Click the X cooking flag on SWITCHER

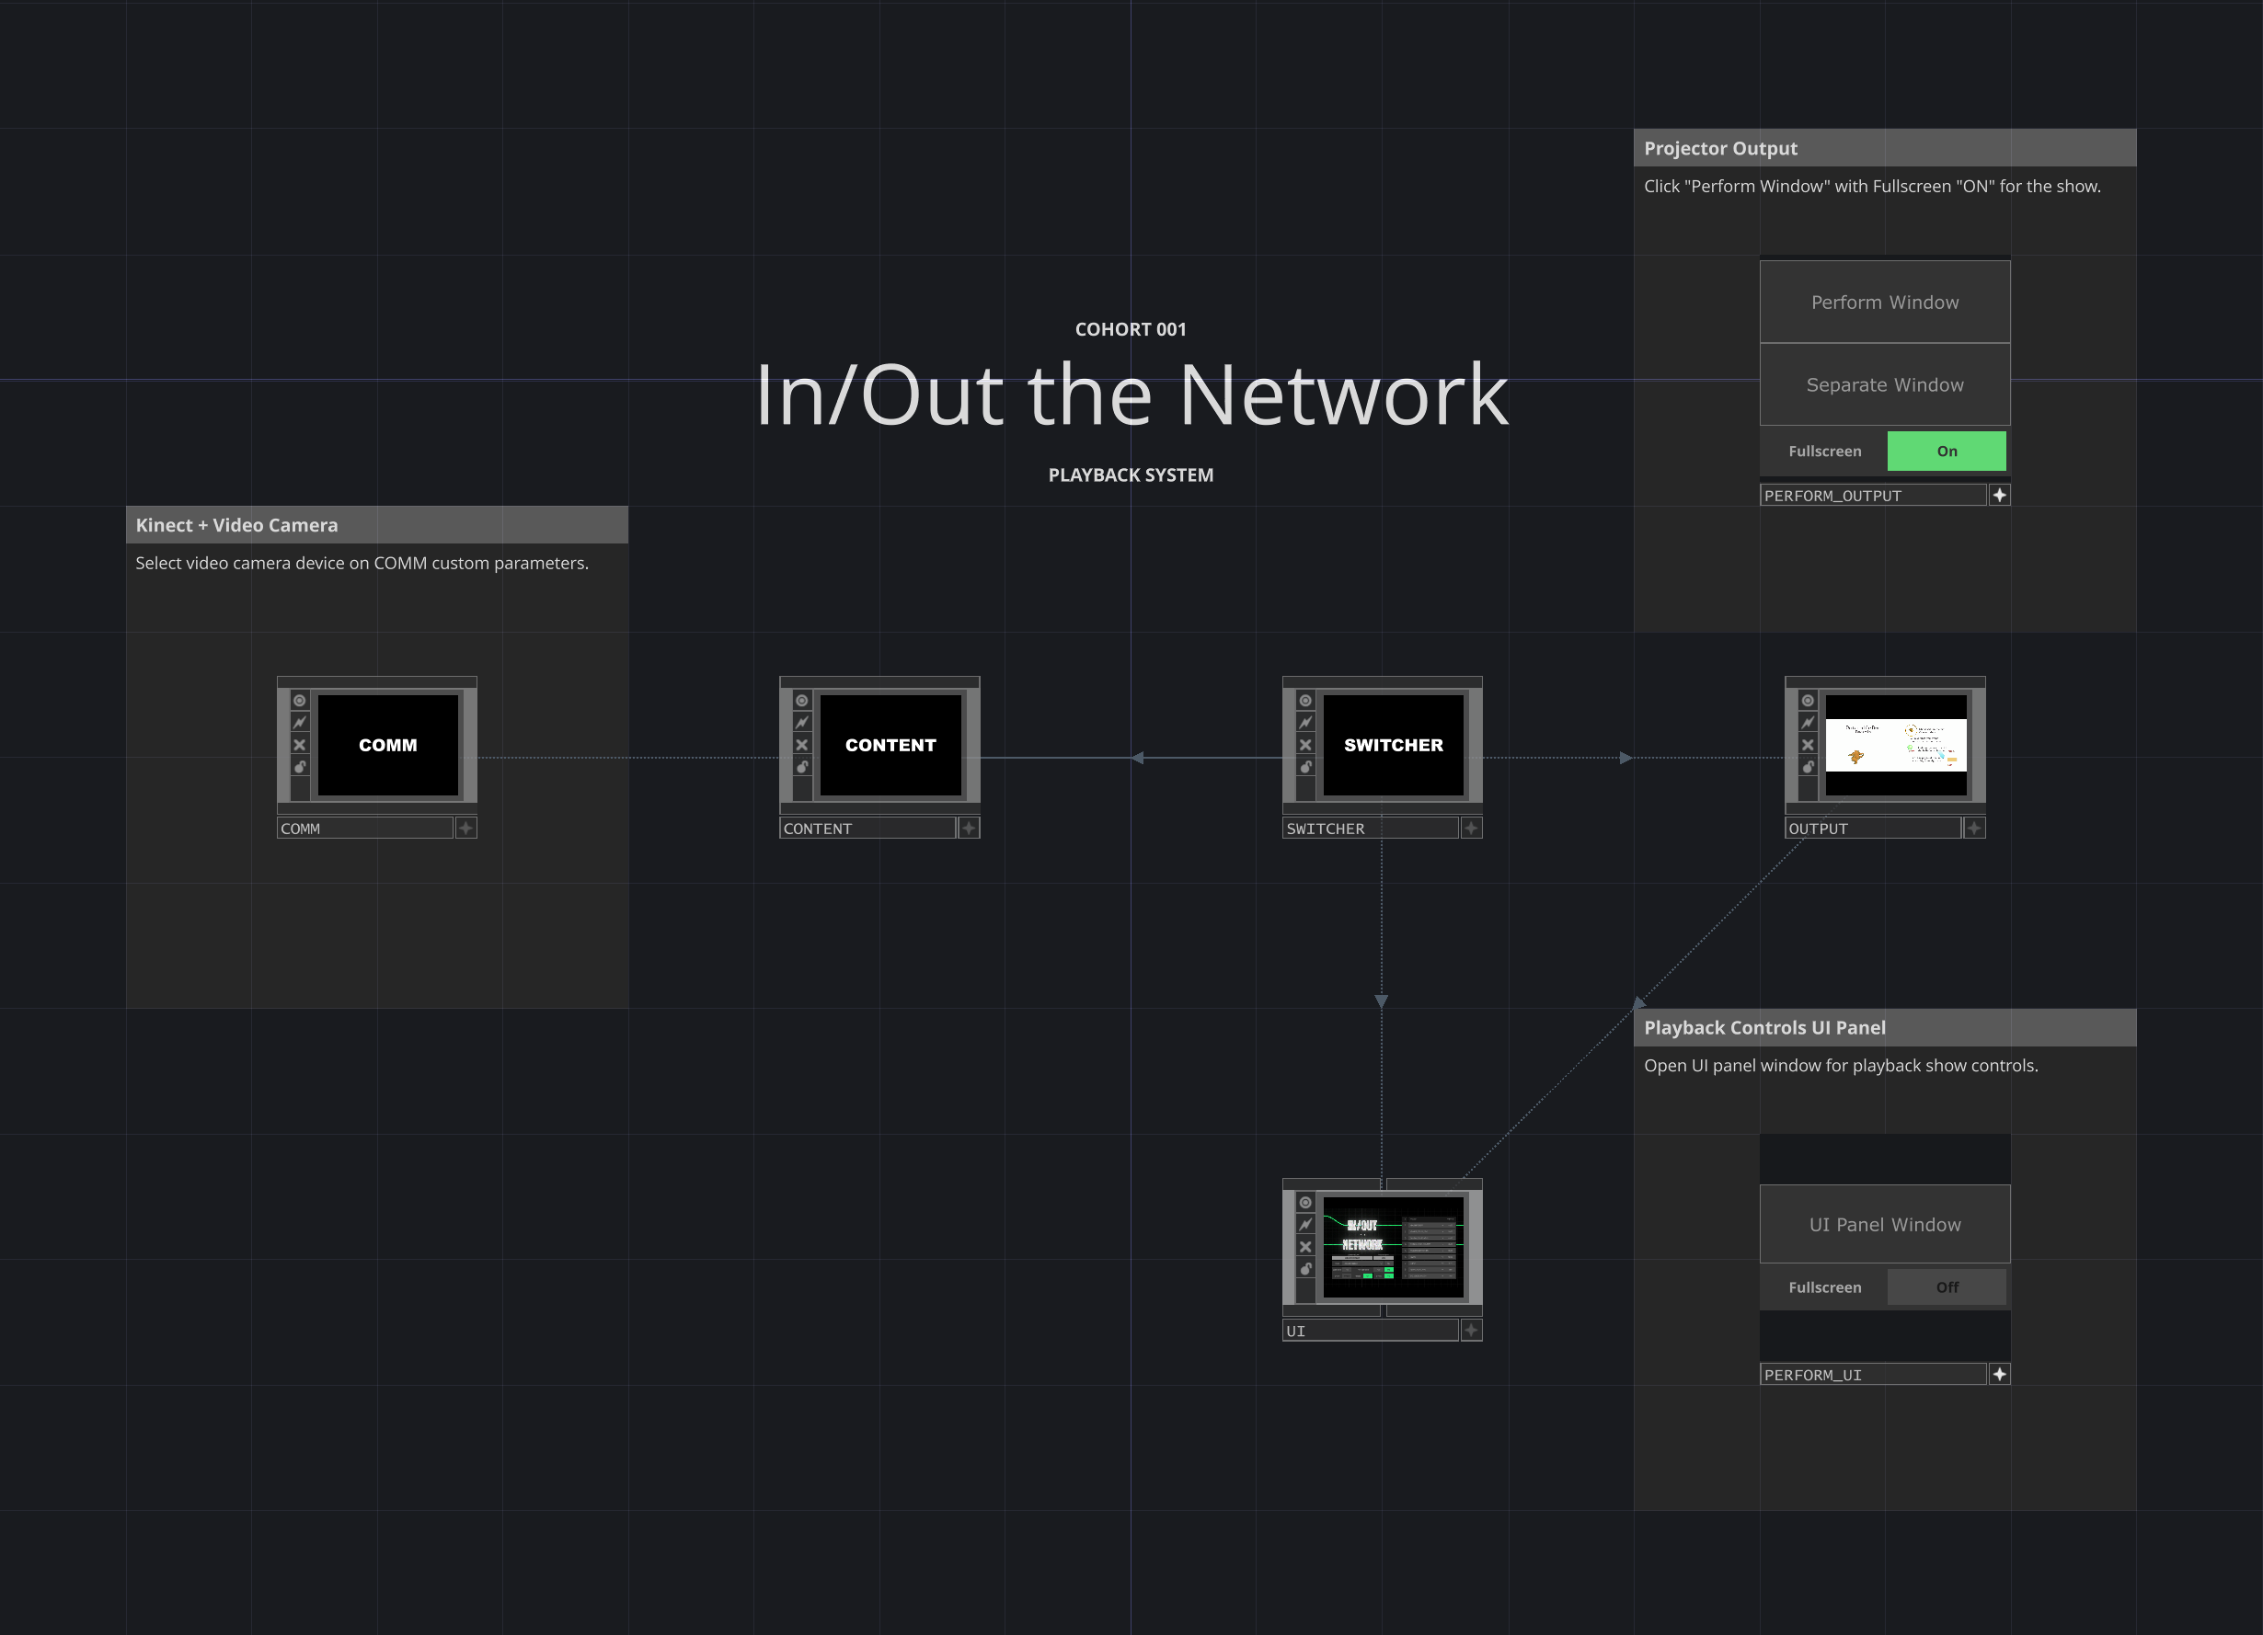click(1305, 745)
